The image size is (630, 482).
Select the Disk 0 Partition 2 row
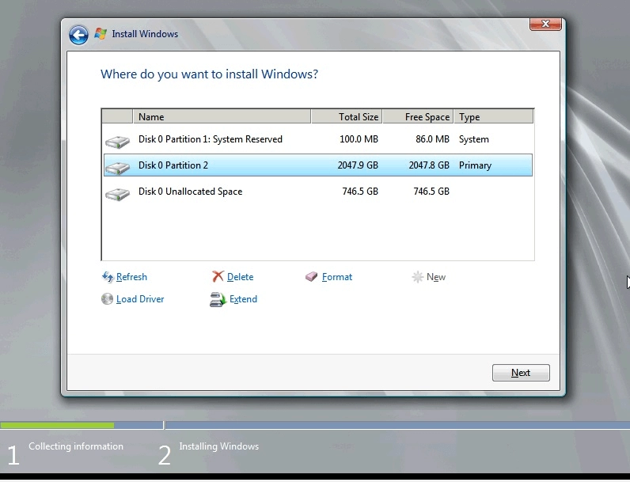pos(318,165)
